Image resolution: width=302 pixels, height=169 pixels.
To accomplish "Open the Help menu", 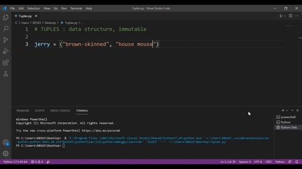I will tap(89, 8).
